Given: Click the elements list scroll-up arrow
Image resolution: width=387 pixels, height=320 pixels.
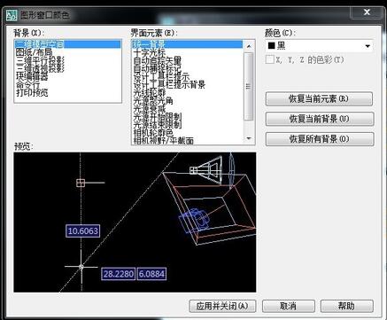Looking at the screenshot, I should point(249,46).
